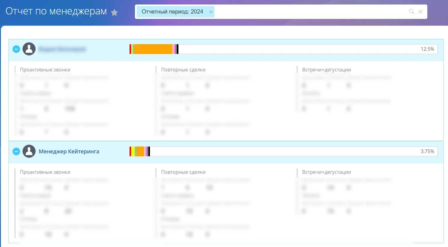The image size is (448, 247).
Task: Select Проактивные звонки heading in first manager block
Action: point(45,70)
